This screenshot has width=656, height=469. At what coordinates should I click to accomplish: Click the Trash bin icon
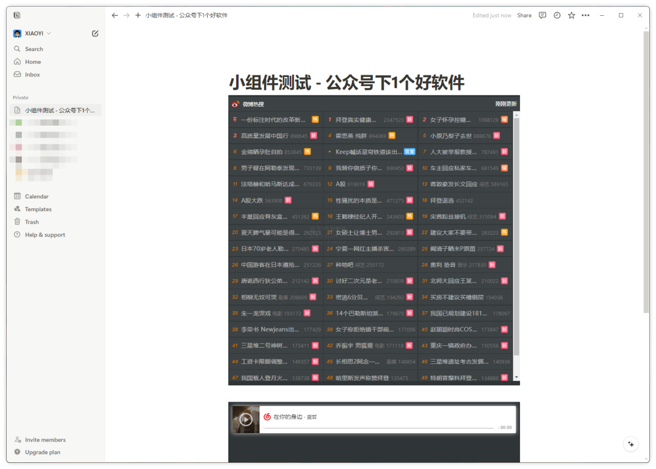point(17,221)
